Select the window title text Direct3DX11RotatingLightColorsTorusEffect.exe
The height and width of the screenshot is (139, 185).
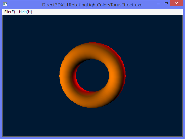(92, 5)
